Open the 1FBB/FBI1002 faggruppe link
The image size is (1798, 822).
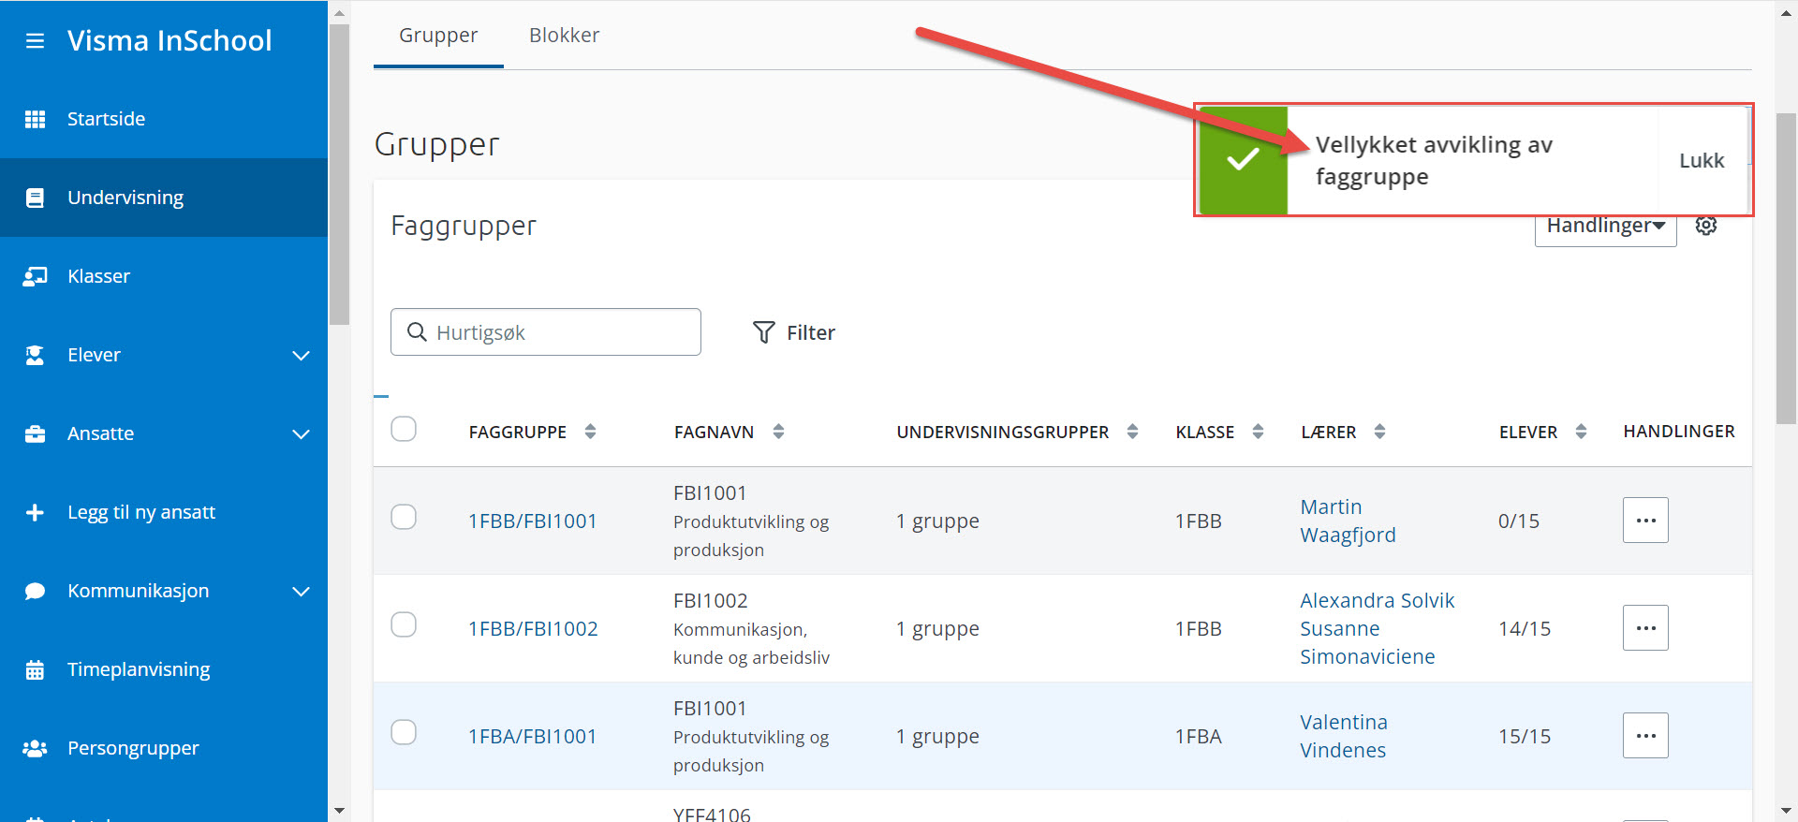click(533, 628)
